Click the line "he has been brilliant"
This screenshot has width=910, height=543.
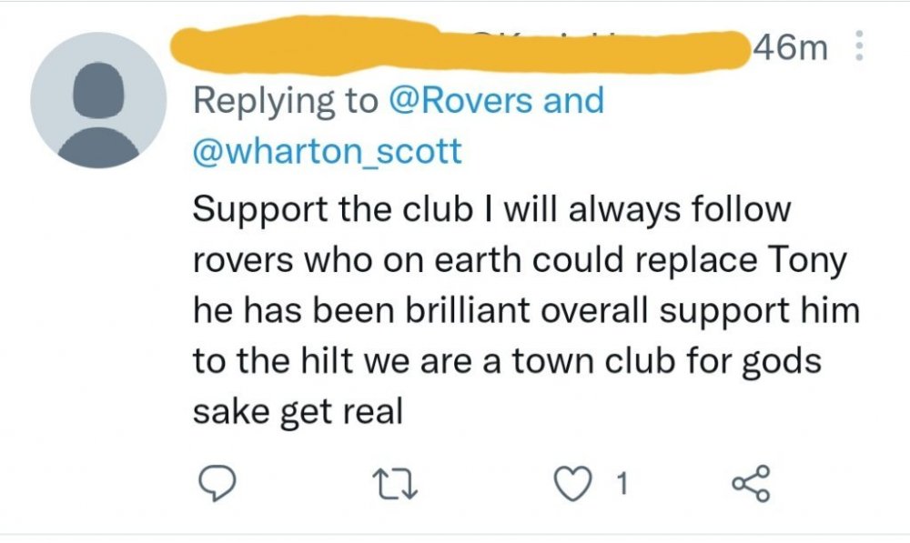pos(526,311)
